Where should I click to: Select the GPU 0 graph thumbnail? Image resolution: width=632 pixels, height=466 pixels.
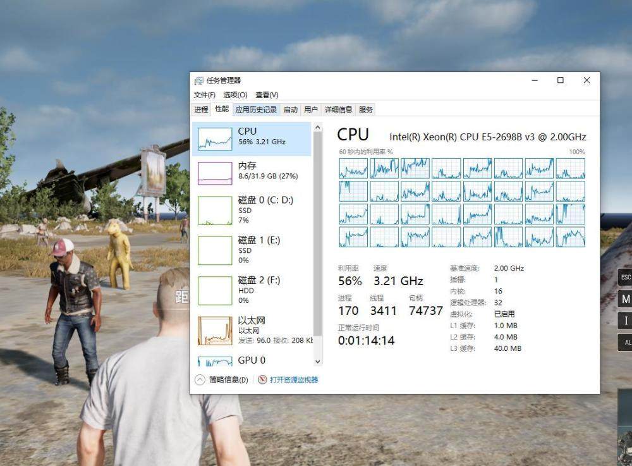215,361
